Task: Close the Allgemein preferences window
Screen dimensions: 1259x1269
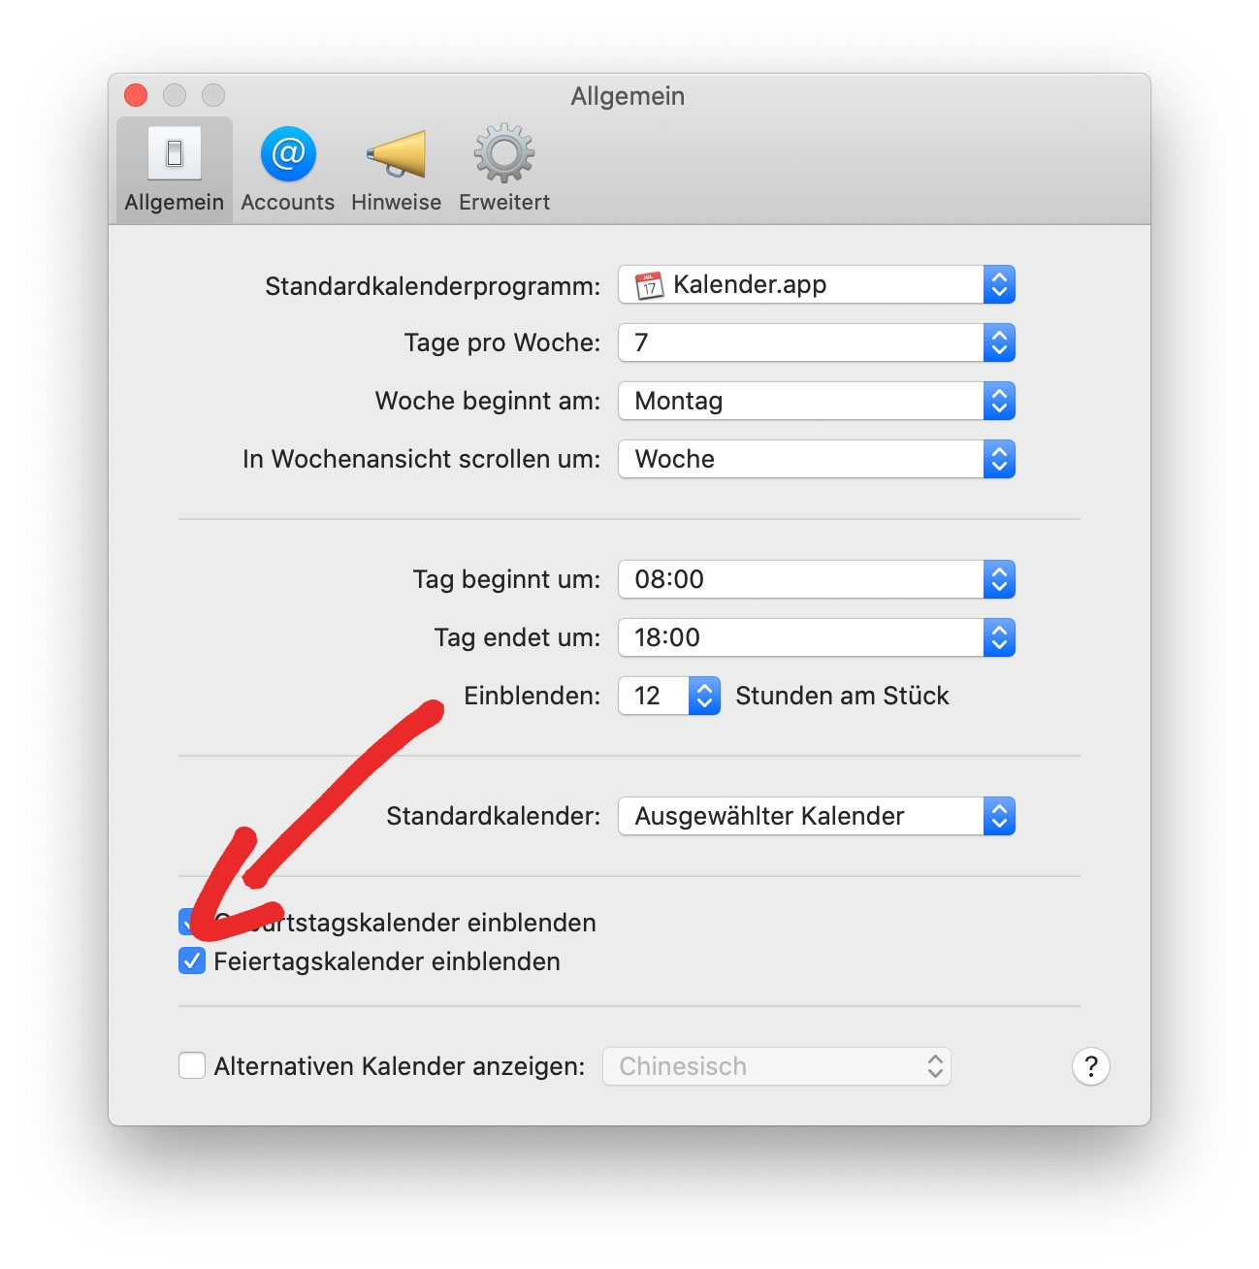Action: [x=136, y=95]
